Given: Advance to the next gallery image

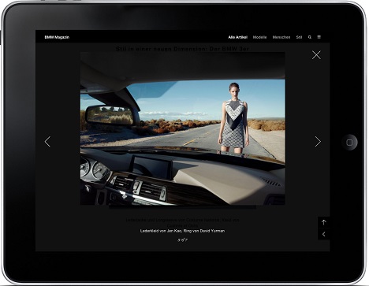Looking at the screenshot, I should pyautogui.click(x=318, y=142).
